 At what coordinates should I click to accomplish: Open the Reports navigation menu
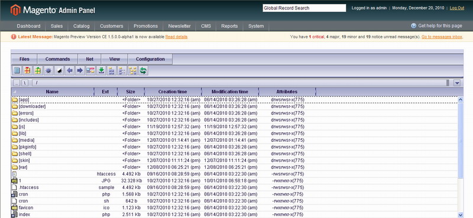pos(229,26)
